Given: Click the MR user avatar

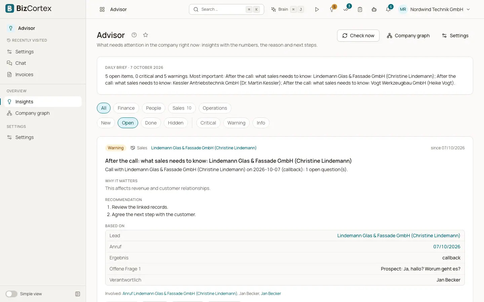Looking at the screenshot, I should pyautogui.click(x=403, y=9).
